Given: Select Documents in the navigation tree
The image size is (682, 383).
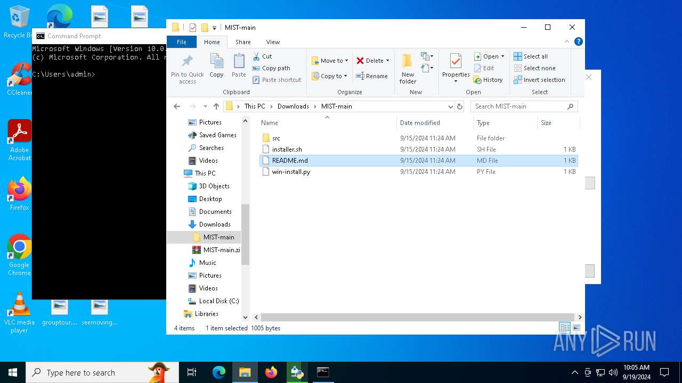Looking at the screenshot, I should coord(215,212).
